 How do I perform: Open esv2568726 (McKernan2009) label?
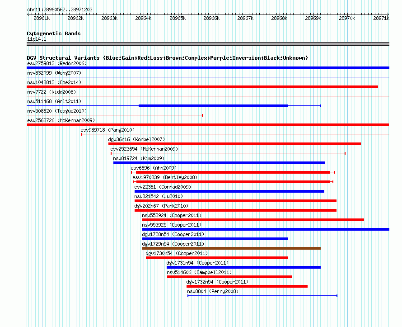(61, 120)
